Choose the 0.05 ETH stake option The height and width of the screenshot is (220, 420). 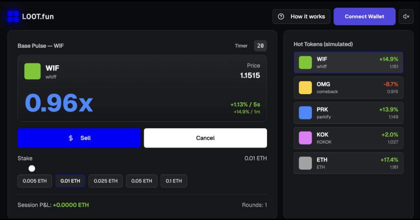[142, 181]
